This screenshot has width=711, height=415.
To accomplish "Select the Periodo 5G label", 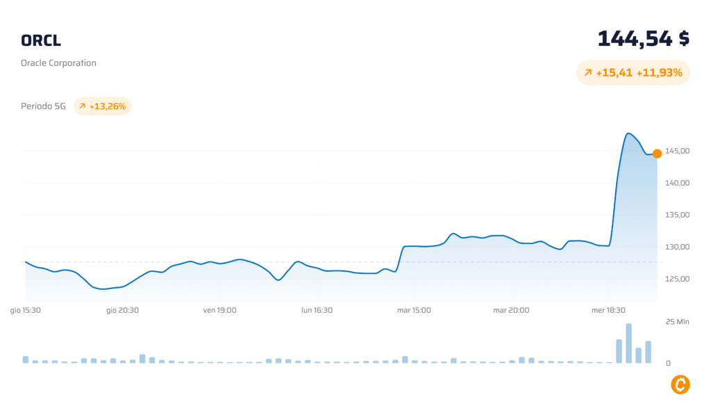I will (43, 106).
